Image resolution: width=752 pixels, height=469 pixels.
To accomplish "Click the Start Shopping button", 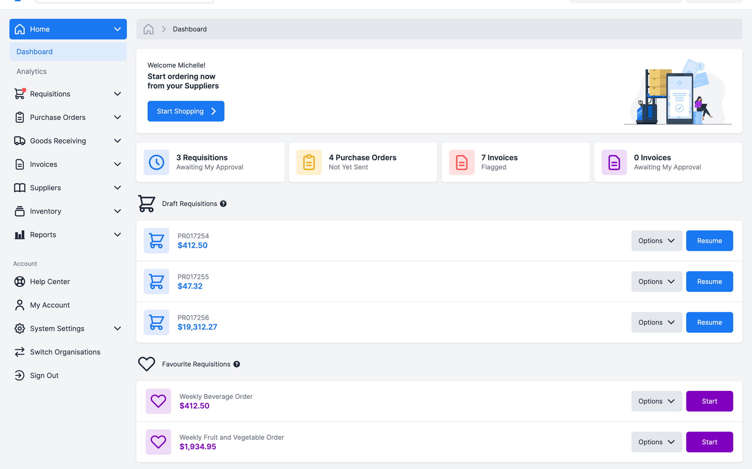I will click(x=186, y=111).
